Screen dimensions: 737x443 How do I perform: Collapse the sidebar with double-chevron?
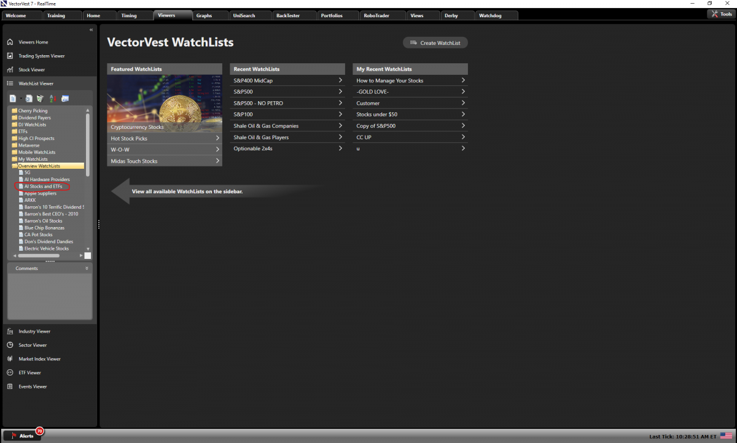(x=91, y=29)
